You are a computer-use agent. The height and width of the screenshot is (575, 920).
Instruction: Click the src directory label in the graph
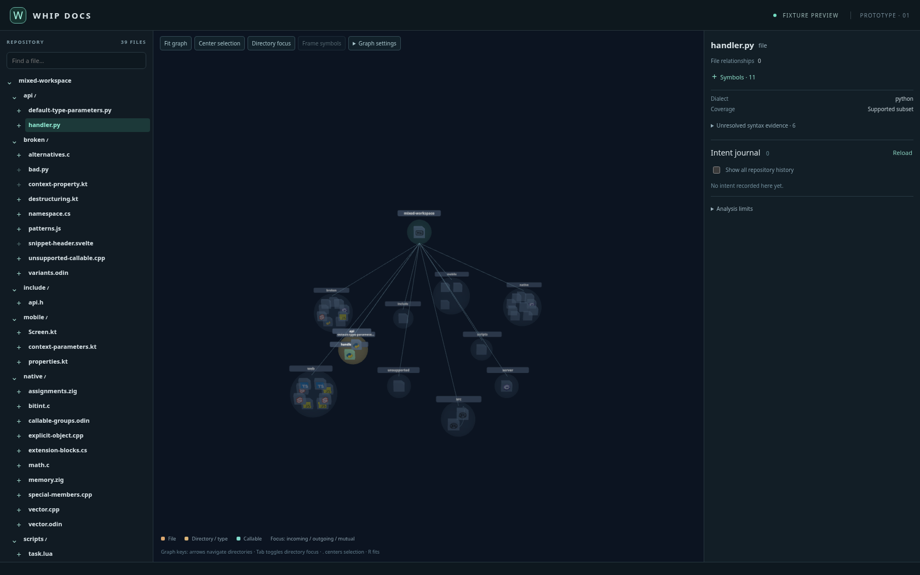458,399
